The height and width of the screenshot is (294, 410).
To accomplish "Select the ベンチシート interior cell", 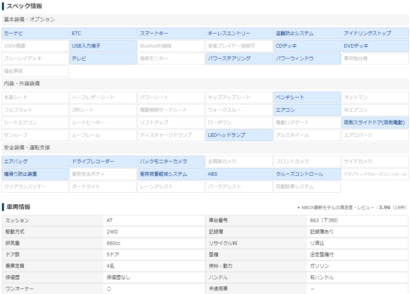I will click(x=307, y=97).
